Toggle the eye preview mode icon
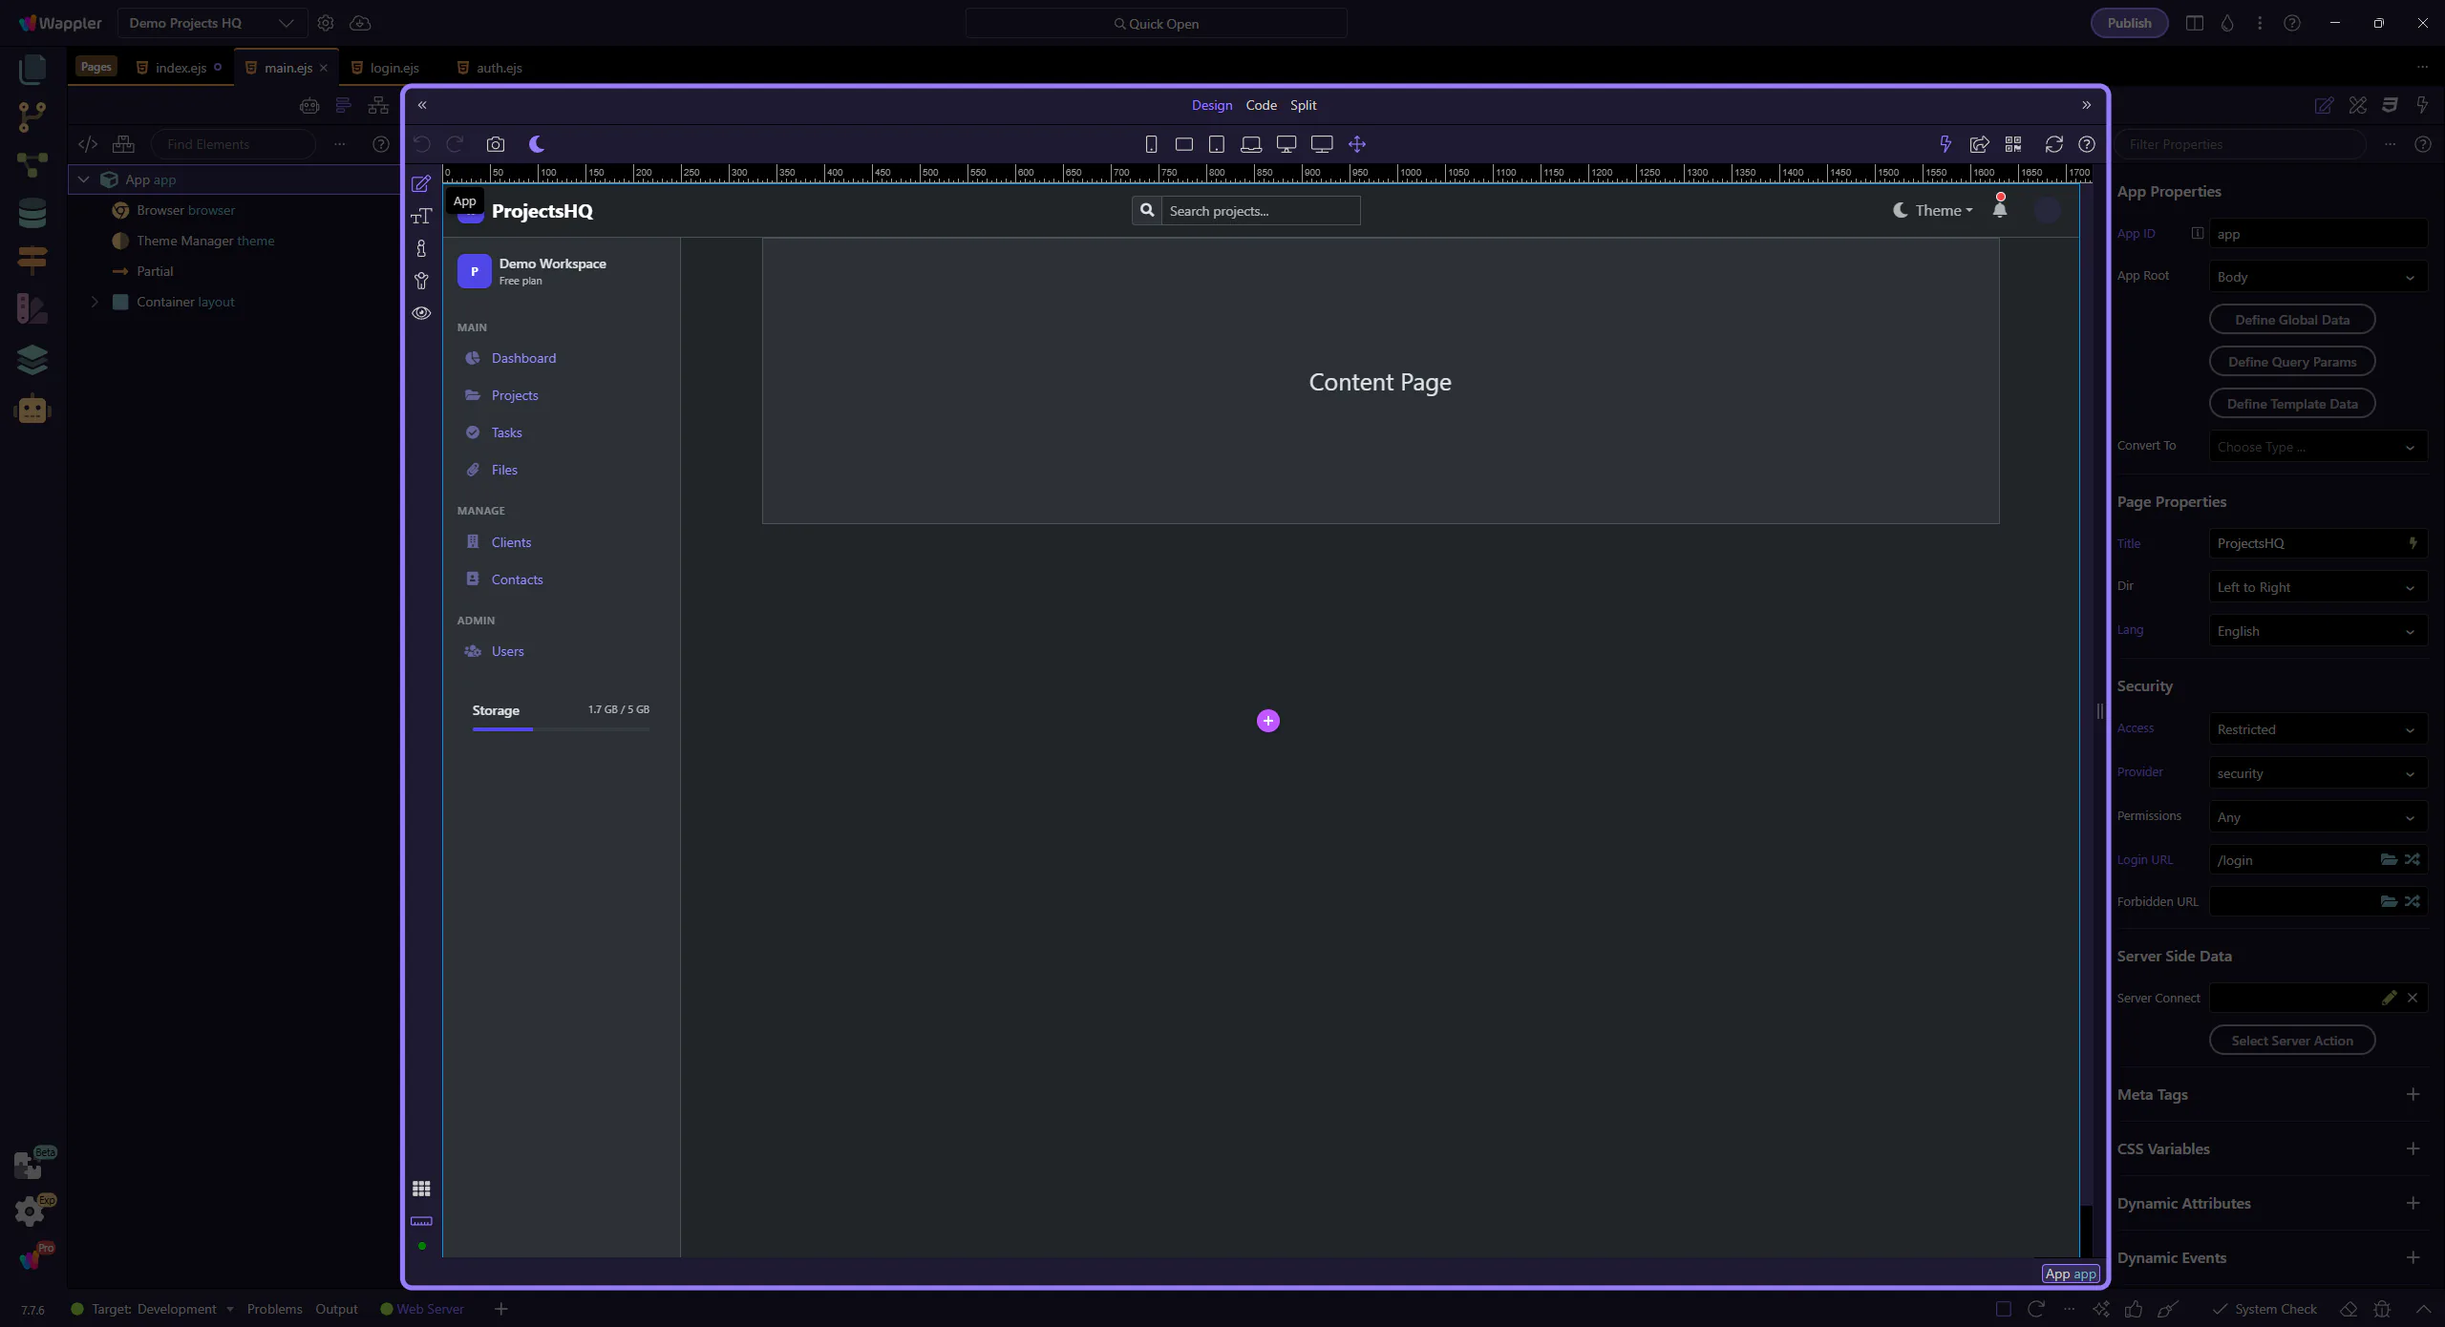The image size is (2445, 1327). pyautogui.click(x=421, y=313)
